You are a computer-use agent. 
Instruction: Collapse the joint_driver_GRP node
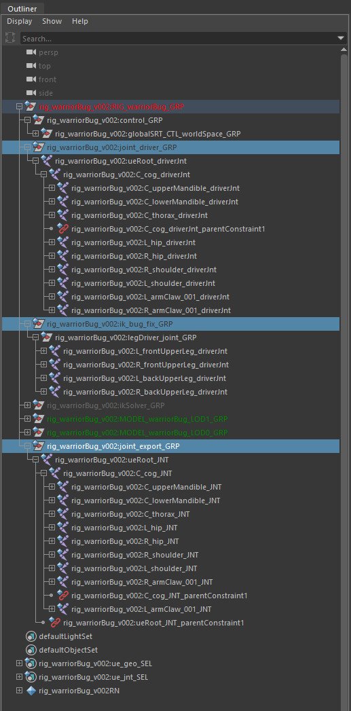pyautogui.click(x=27, y=147)
